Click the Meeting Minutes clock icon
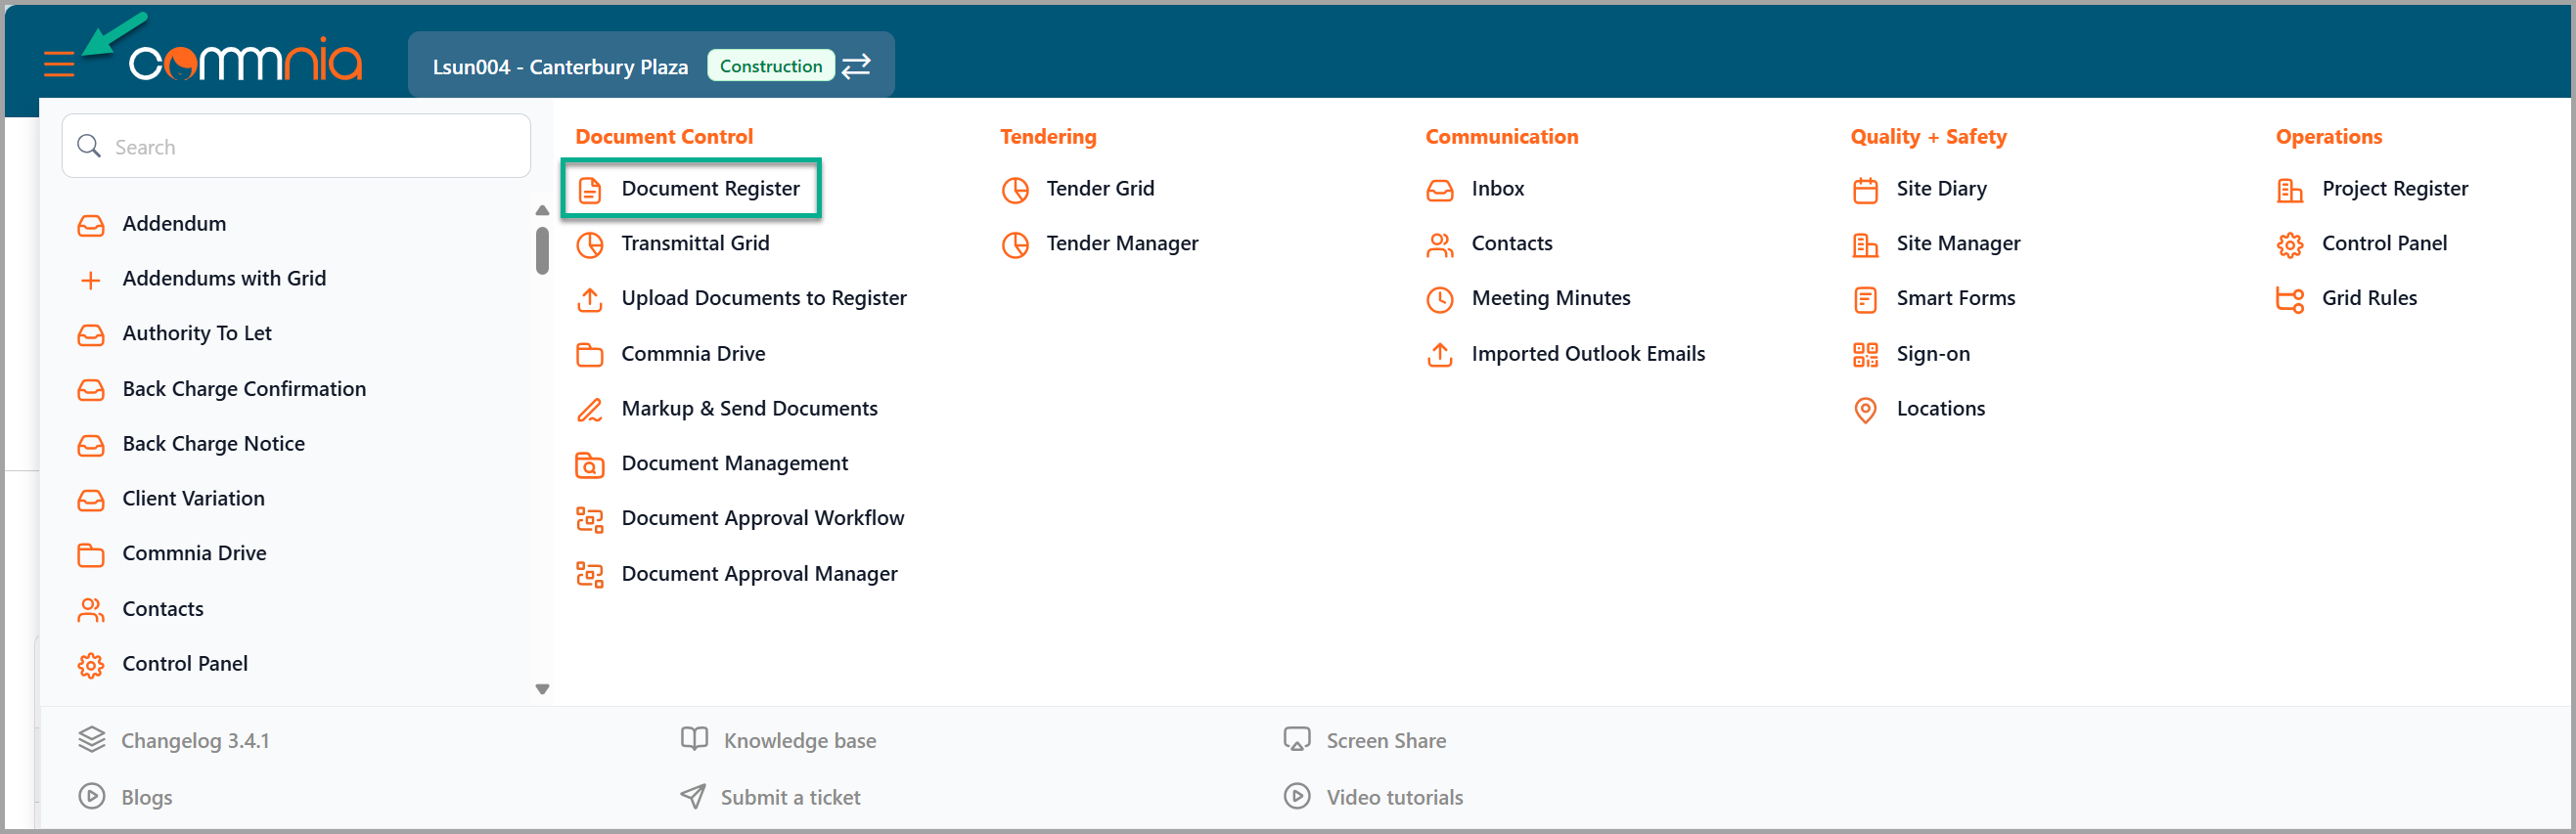 (1440, 299)
